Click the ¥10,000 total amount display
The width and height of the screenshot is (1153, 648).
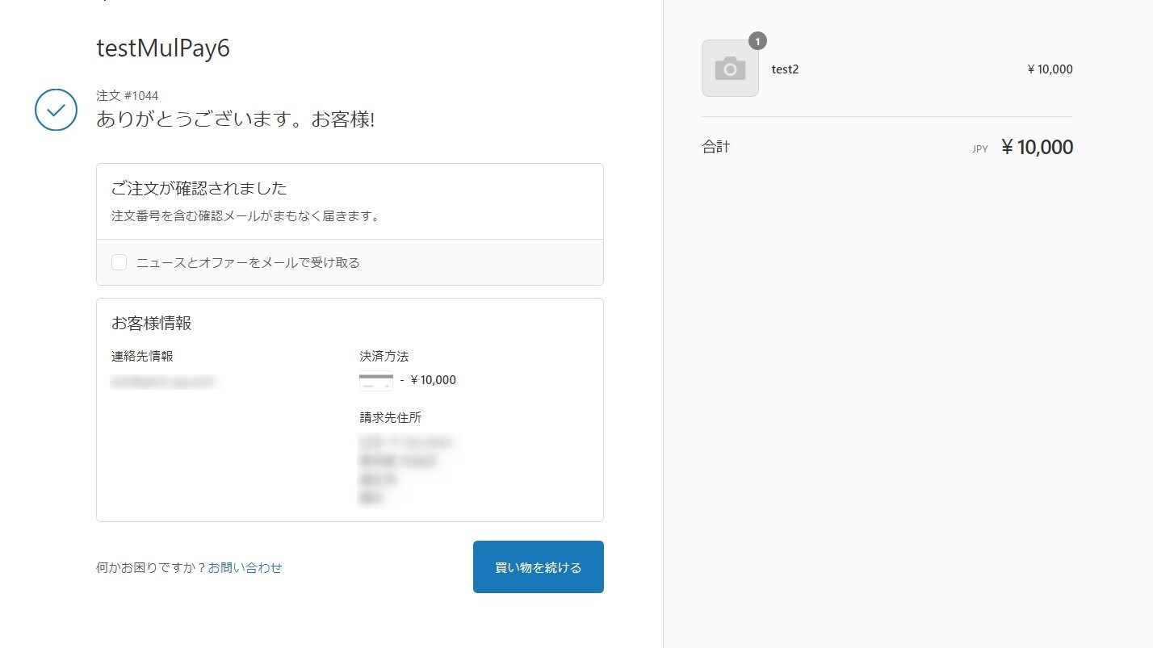point(1038,146)
